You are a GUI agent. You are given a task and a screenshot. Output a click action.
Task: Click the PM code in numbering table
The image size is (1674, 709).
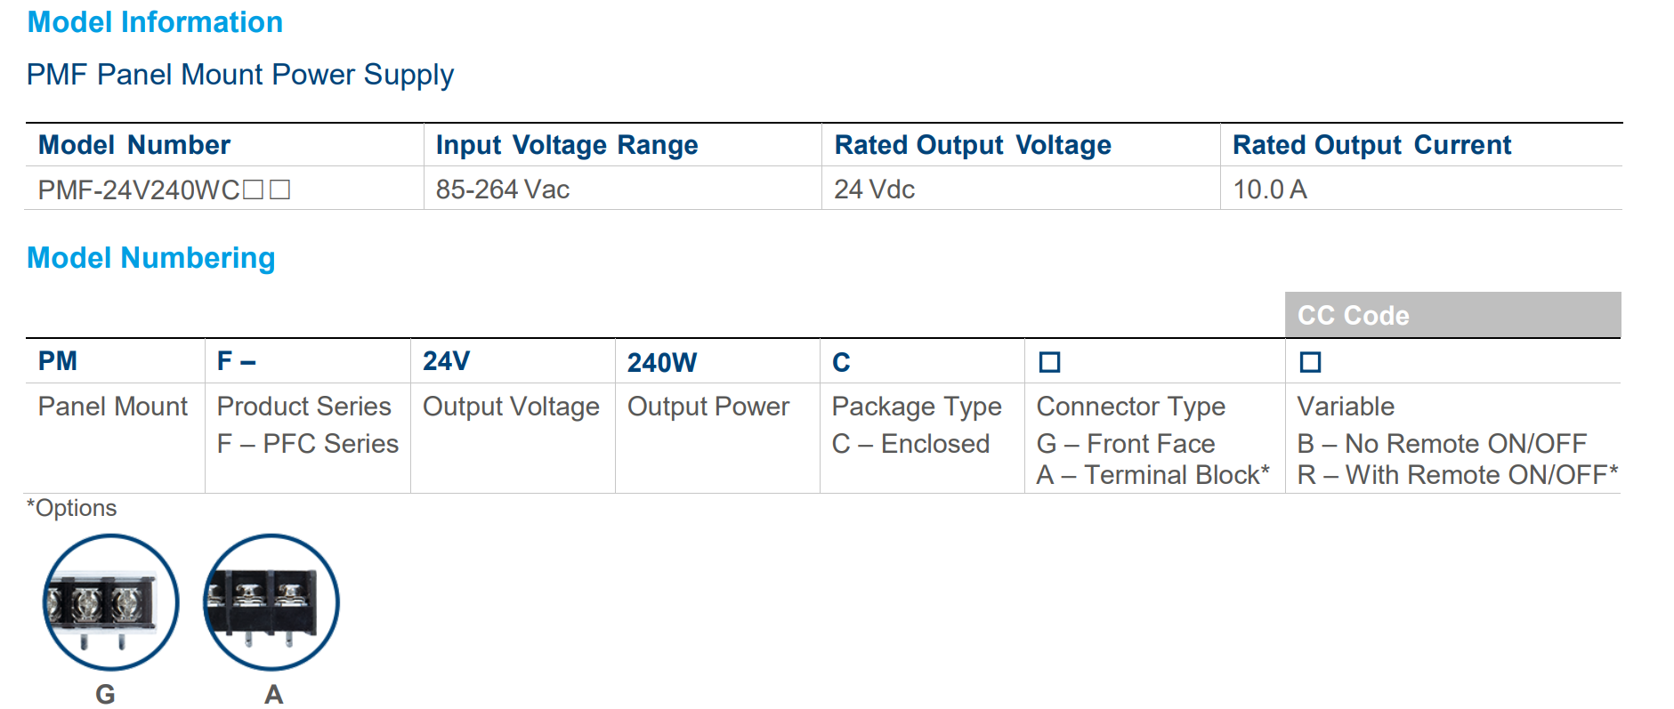(x=58, y=361)
